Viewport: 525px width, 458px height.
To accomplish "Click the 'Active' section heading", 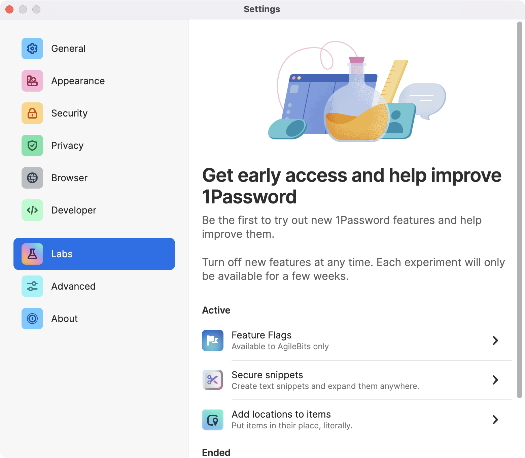I will click(x=216, y=310).
